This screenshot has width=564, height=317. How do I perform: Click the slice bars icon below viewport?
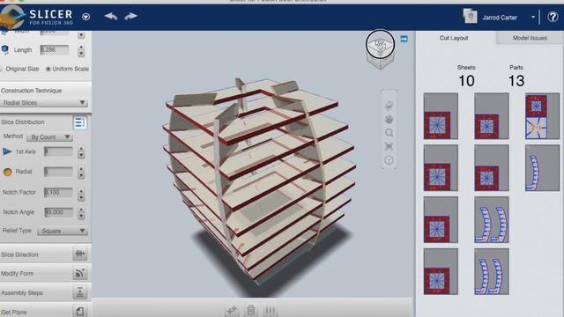tap(270, 310)
